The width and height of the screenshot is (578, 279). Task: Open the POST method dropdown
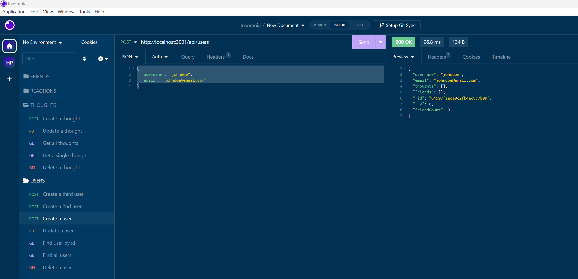point(128,42)
